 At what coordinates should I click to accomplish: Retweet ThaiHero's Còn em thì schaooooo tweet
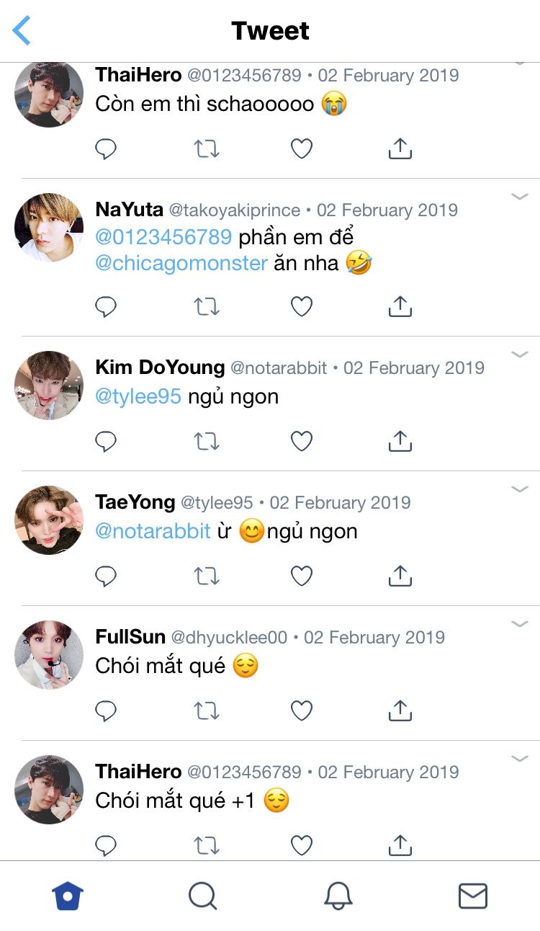(207, 149)
